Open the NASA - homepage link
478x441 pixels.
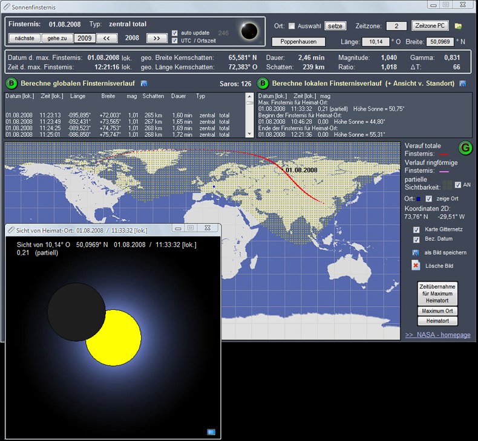click(x=437, y=335)
